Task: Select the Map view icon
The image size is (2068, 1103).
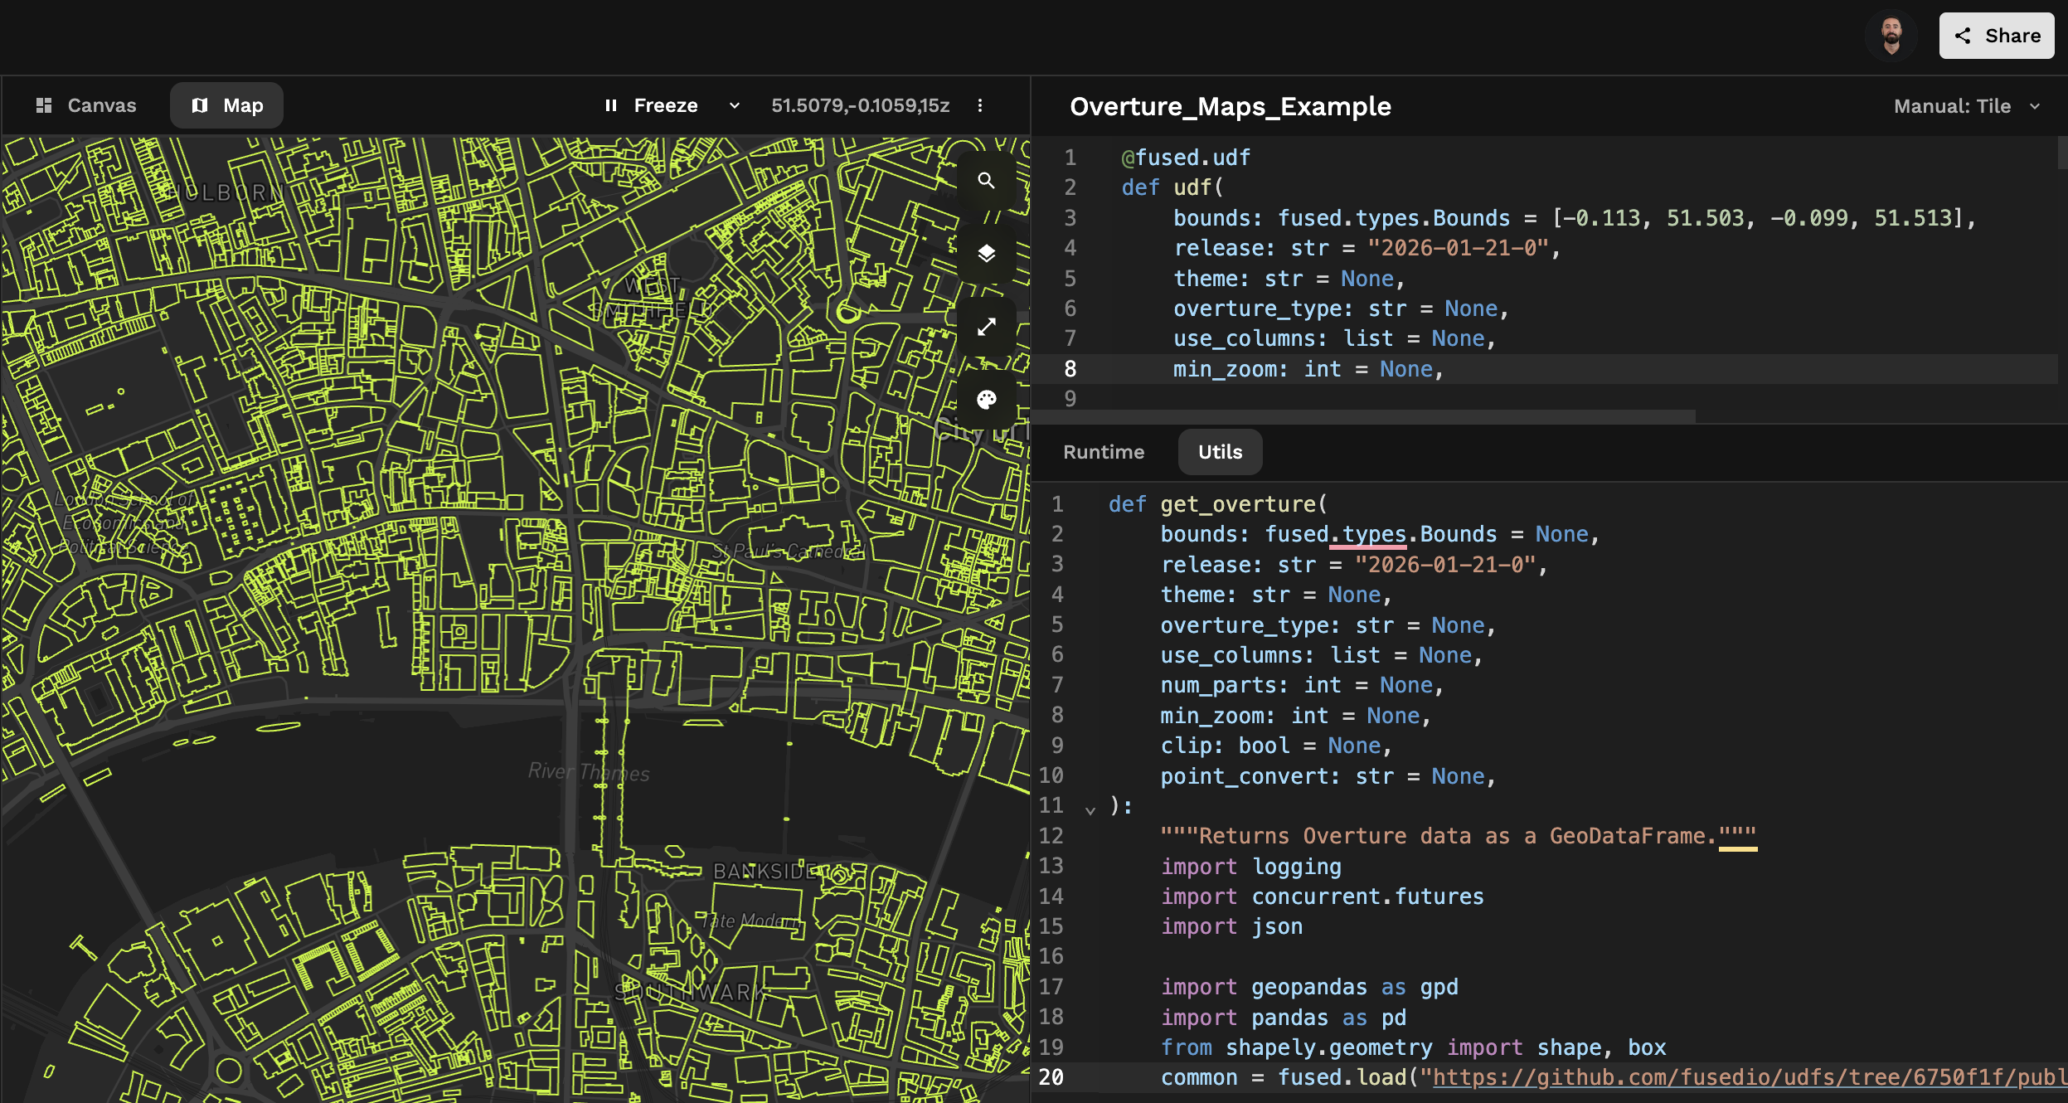Action: pyautogui.click(x=201, y=104)
